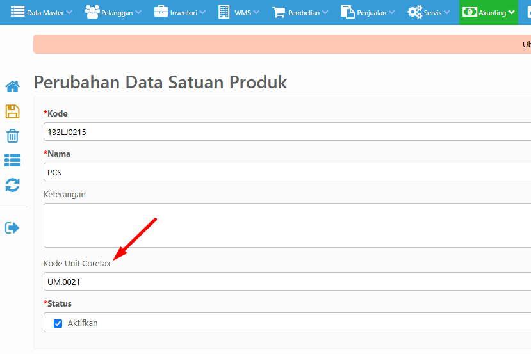Image resolution: width=531 pixels, height=354 pixels.
Task: Click the Pelanggan people icon
Action: 92,12
